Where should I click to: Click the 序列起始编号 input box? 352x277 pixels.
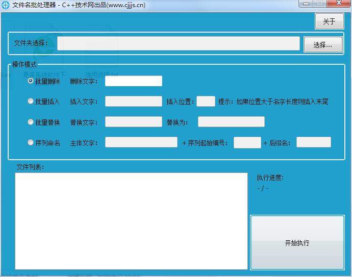pos(247,143)
